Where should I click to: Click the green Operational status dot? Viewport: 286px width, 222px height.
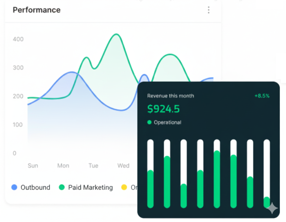tap(149, 122)
